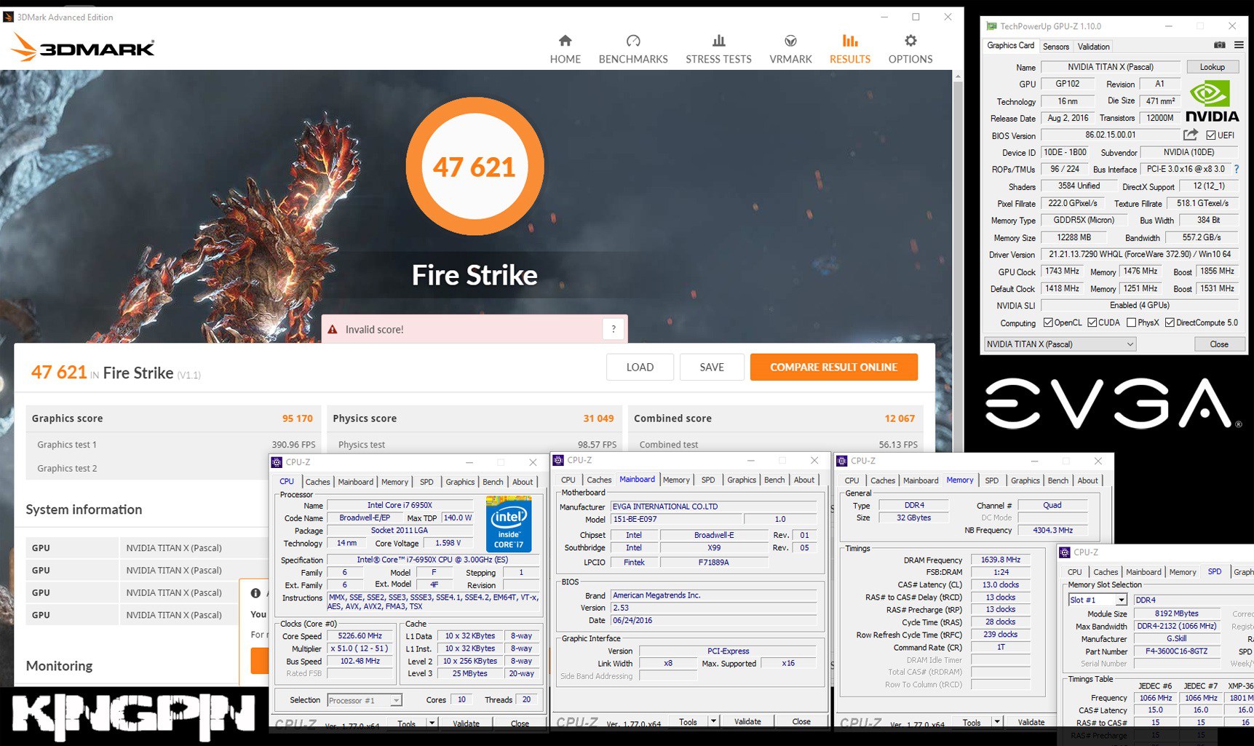Click the 3DMark scrollbar up arrow
Screen dimensions: 1254x746
click(958, 76)
